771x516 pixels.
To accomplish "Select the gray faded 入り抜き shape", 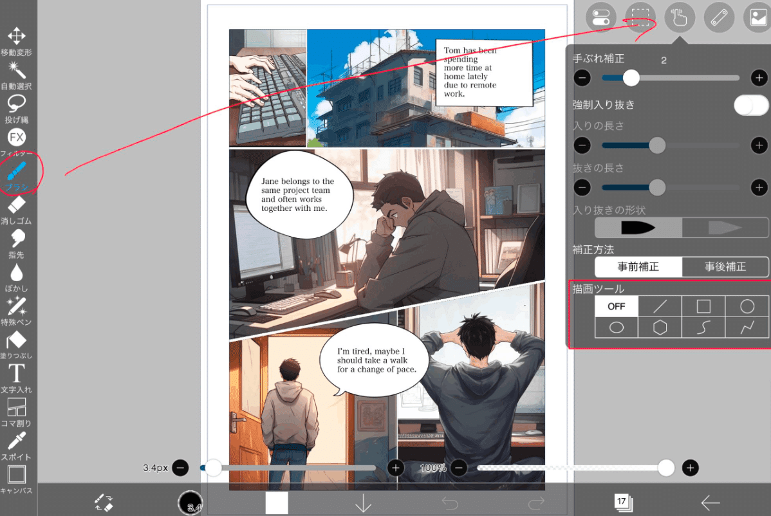I will click(725, 228).
